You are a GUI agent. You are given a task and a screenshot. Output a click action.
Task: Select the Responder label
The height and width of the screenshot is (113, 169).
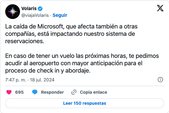(52, 92)
